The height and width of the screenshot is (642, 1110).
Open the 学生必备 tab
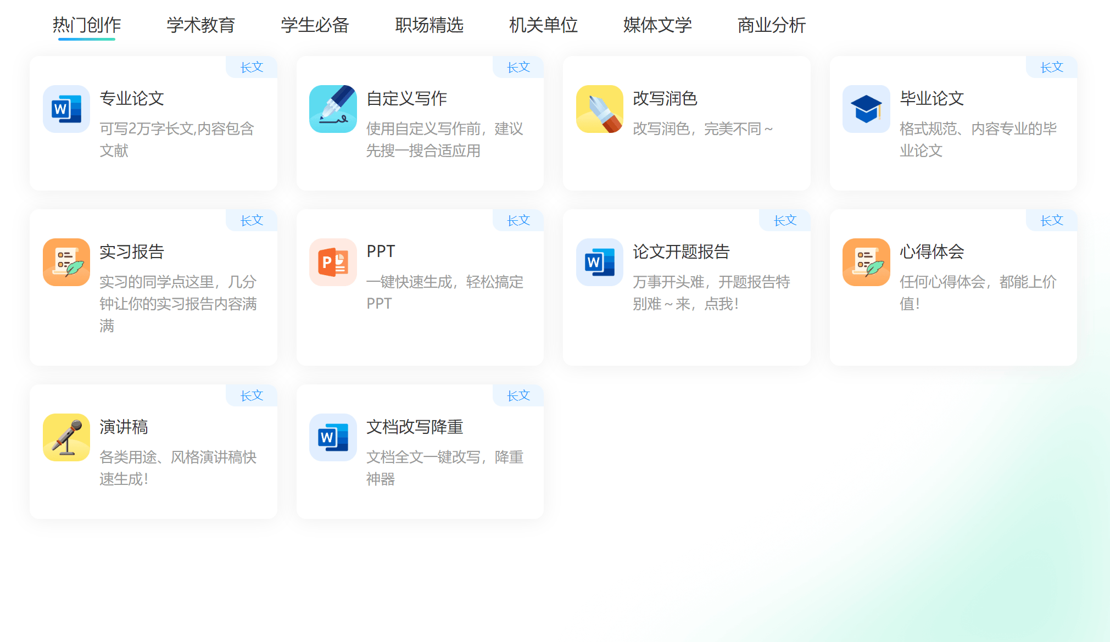pos(315,25)
